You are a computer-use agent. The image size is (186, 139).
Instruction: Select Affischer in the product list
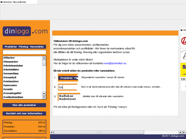click(9, 58)
